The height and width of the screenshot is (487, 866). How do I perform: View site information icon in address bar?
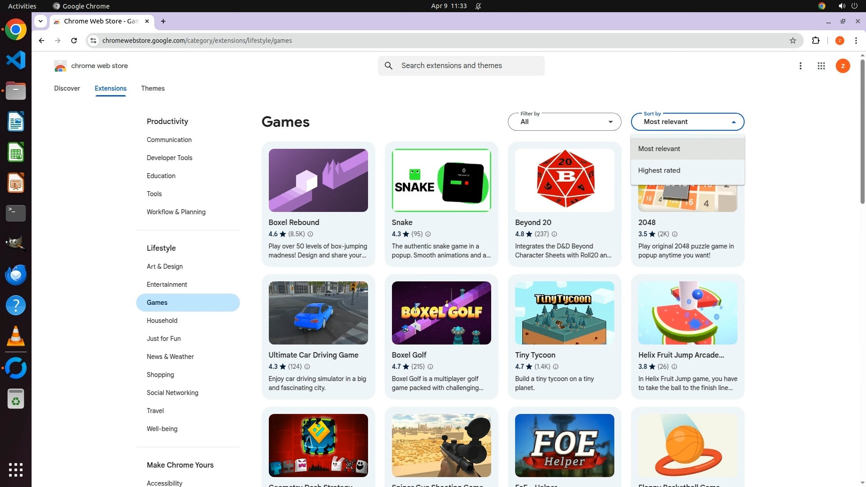click(x=93, y=41)
